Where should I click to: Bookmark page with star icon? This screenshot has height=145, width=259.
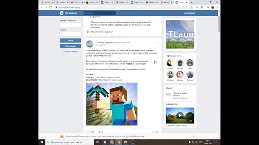point(191,7)
